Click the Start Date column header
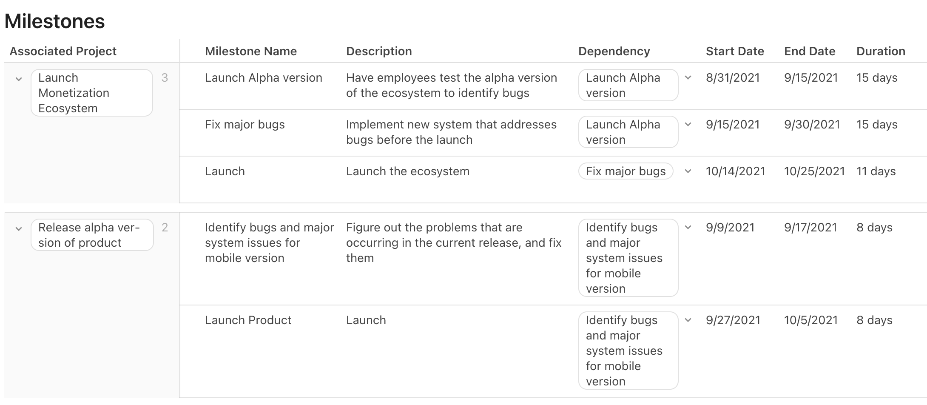Viewport: 927px width, 405px height. (735, 51)
